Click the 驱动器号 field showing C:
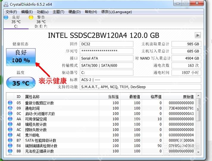 click(x=107, y=73)
